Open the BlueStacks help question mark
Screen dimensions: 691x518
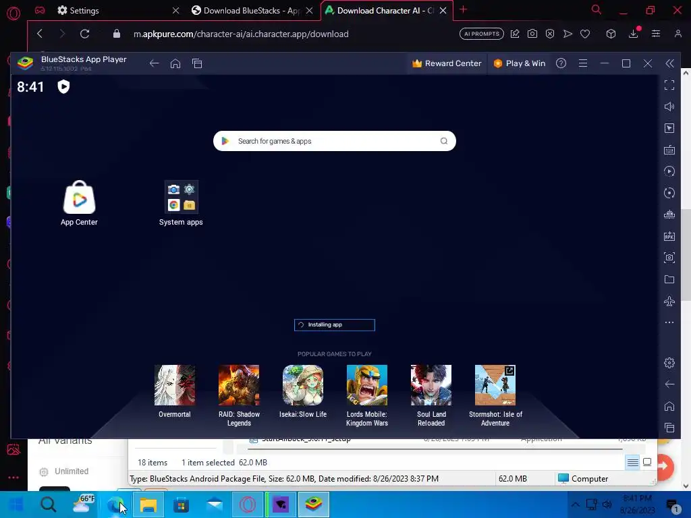pyautogui.click(x=561, y=63)
